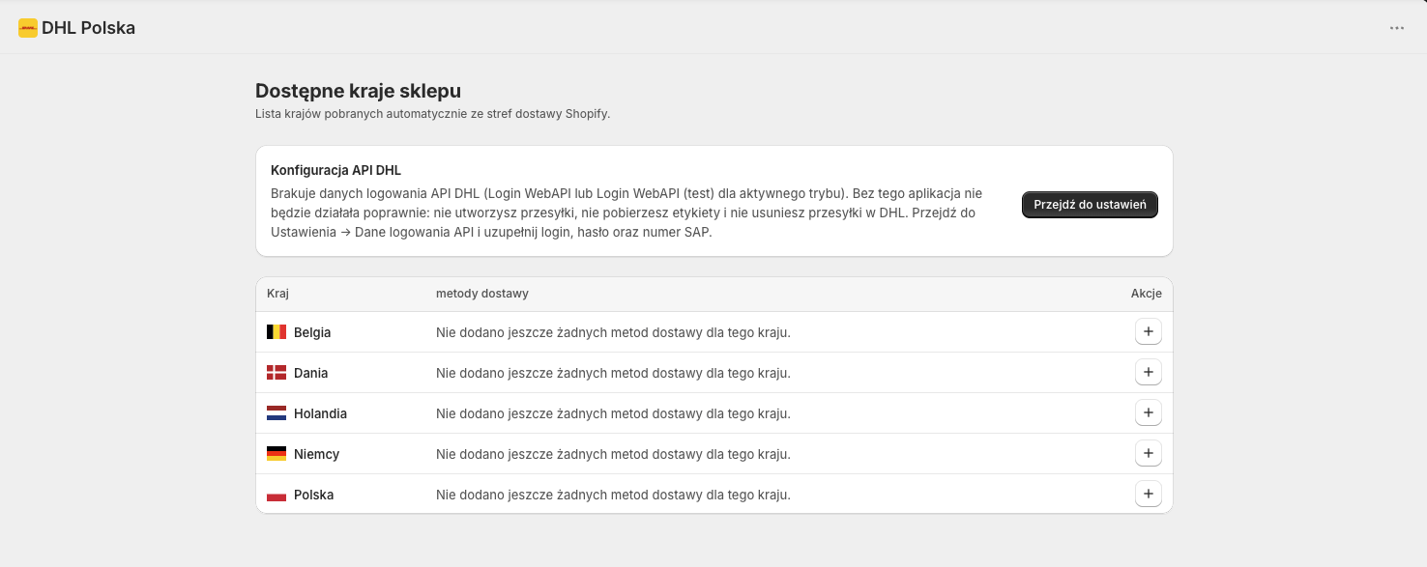Add delivery method for Dania
This screenshot has height=567, width=1427.
click(x=1148, y=373)
